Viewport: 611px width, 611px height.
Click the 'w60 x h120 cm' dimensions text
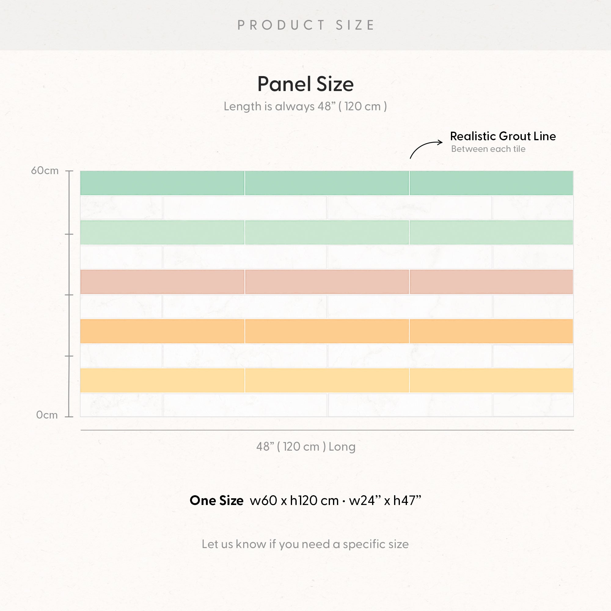[294, 500]
